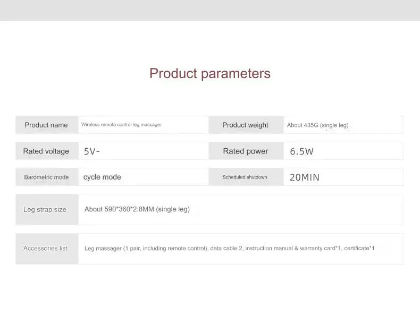The height and width of the screenshot is (316, 420).
Task: Click the "About 435G (single leg)" value
Action: tap(317, 125)
